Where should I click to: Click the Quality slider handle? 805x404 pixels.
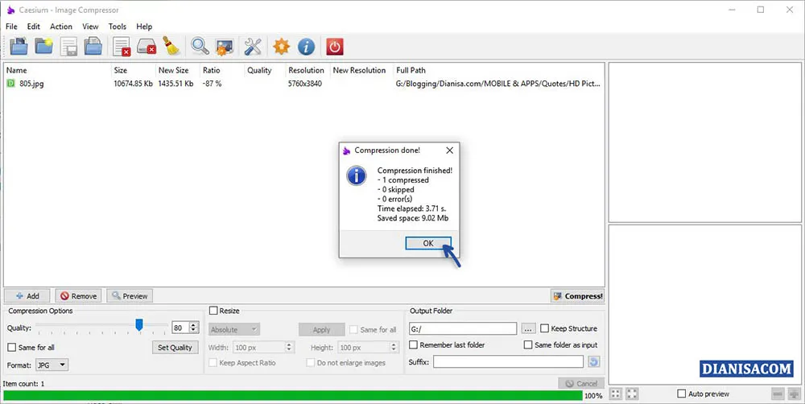(139, 324)
